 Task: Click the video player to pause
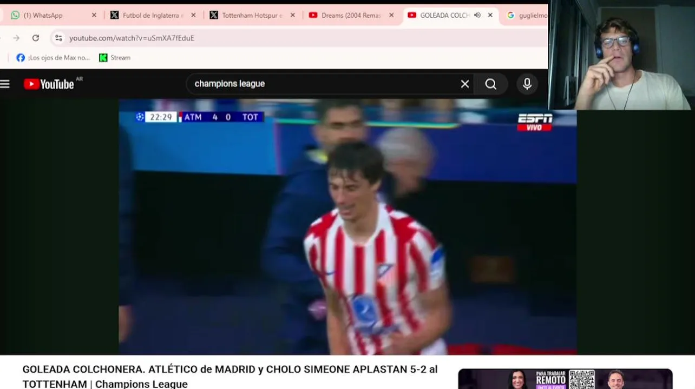pyautogui.click(x=347, y=227)
